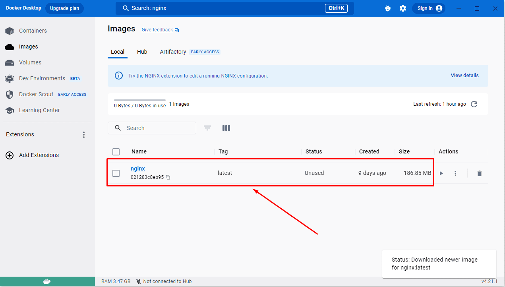Open more actions menu for nginx
The width and height of the screenshot is (505, 287).
click(x=455, y=173)
